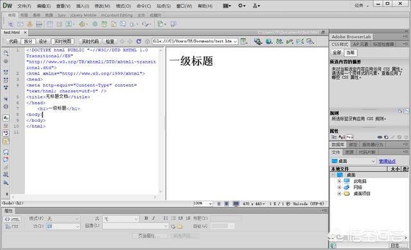Expand the 桌面项目 tree node
Image resolution: width=411 pixels, height=250 pixels.
339,194
